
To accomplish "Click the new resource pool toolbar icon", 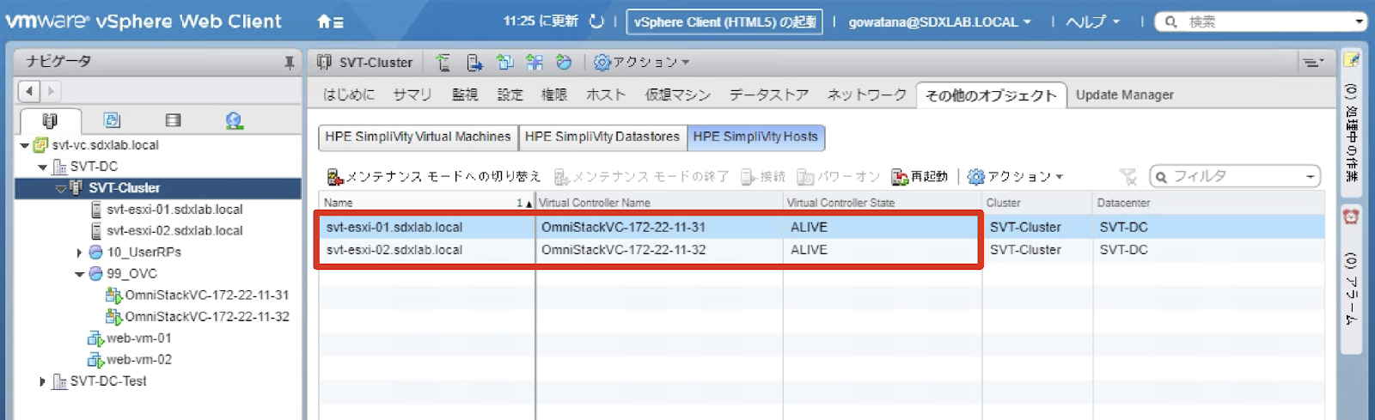I will click(564, 62).
